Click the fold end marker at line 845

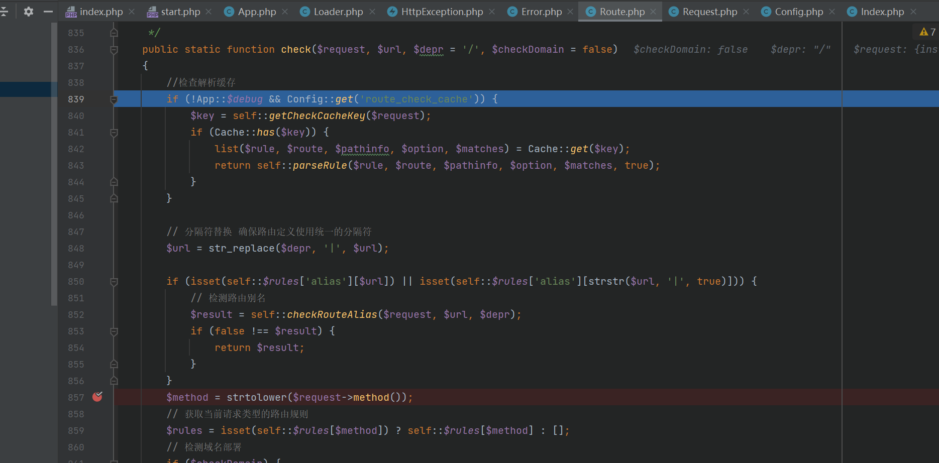(114, 198)
